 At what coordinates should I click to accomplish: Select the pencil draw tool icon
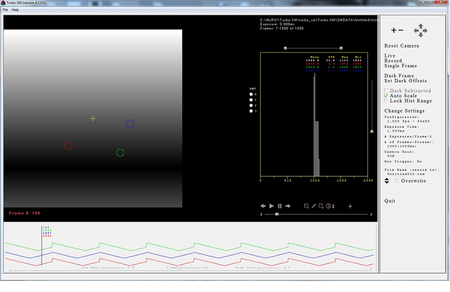click(x=314, y=206)
